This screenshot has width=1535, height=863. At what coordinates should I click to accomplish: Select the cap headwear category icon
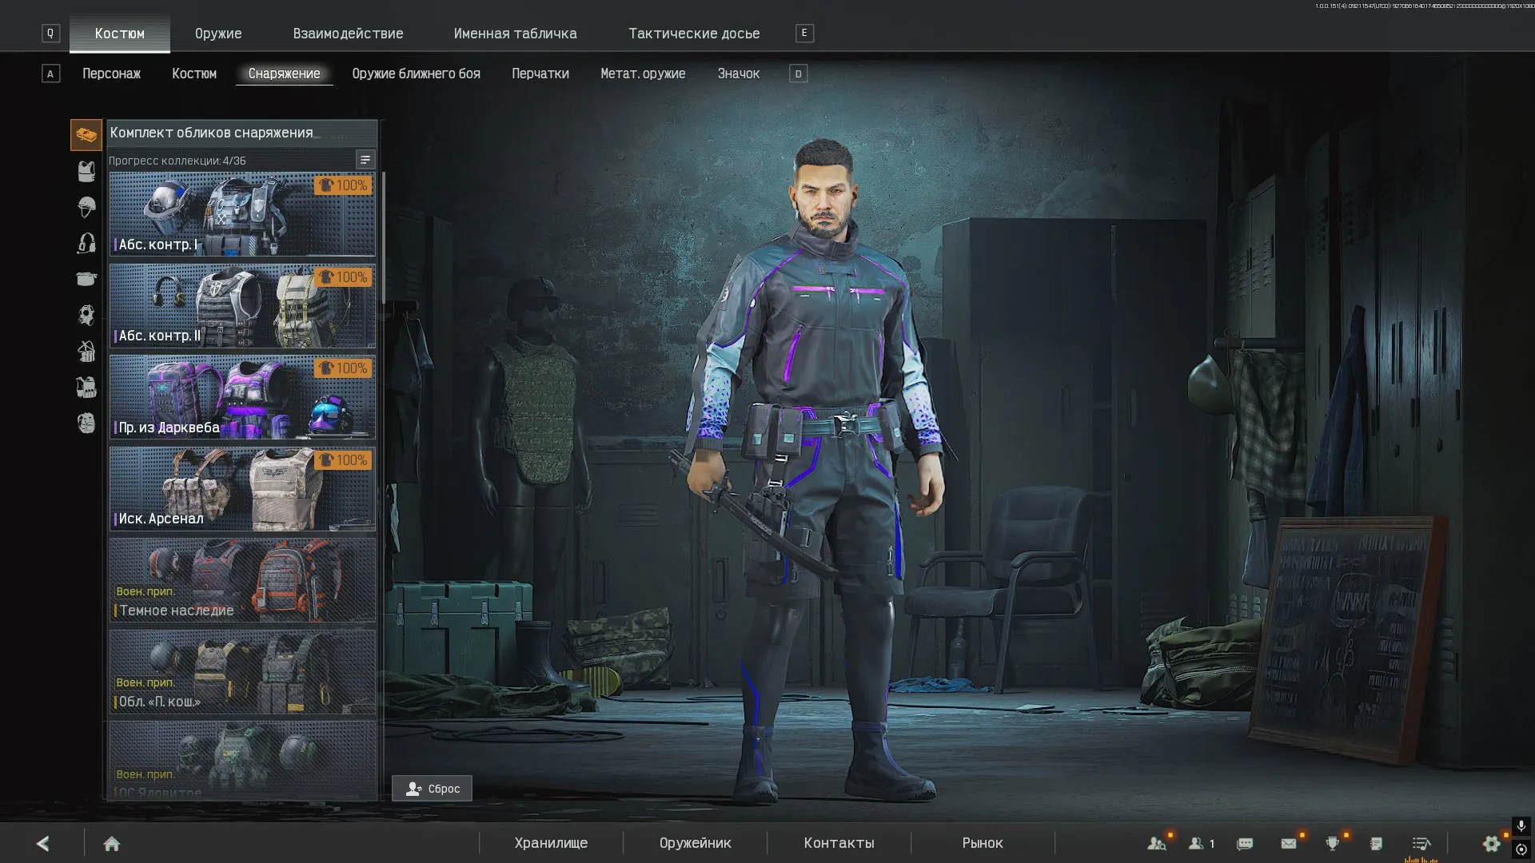(86, 279)
